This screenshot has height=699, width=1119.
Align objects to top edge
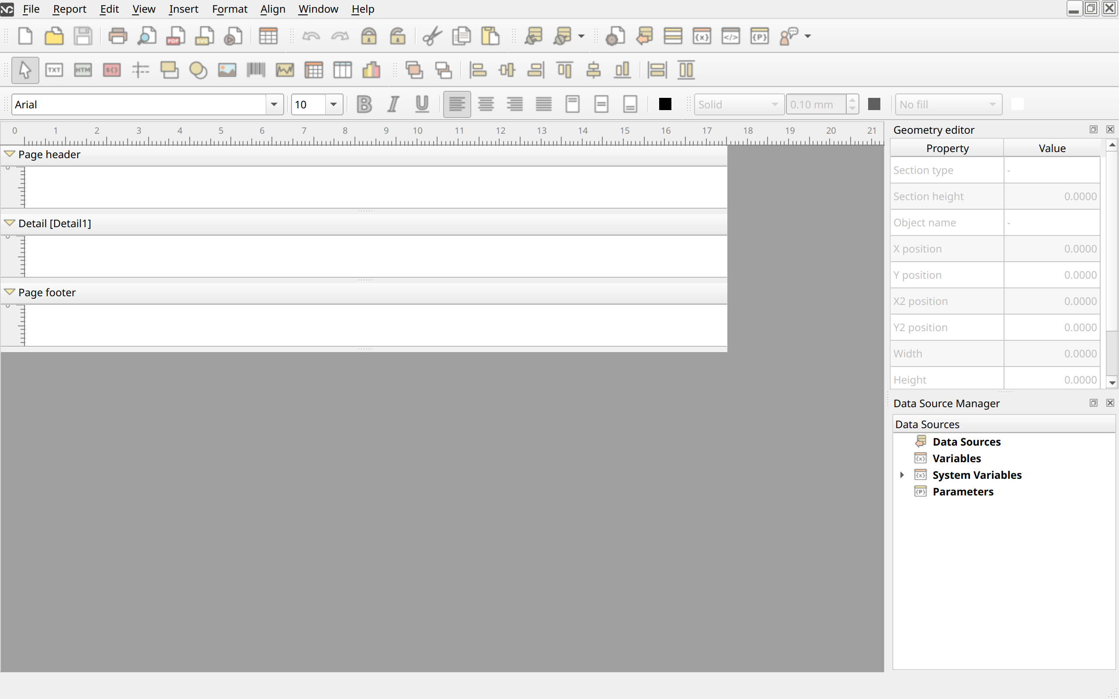pyautogui.click(x=565, y=70)
